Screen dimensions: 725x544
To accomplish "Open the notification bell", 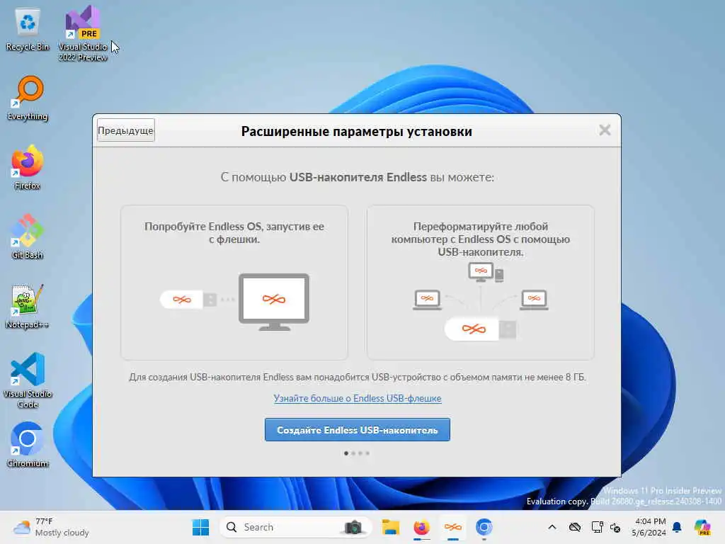I will coord(677,527).
